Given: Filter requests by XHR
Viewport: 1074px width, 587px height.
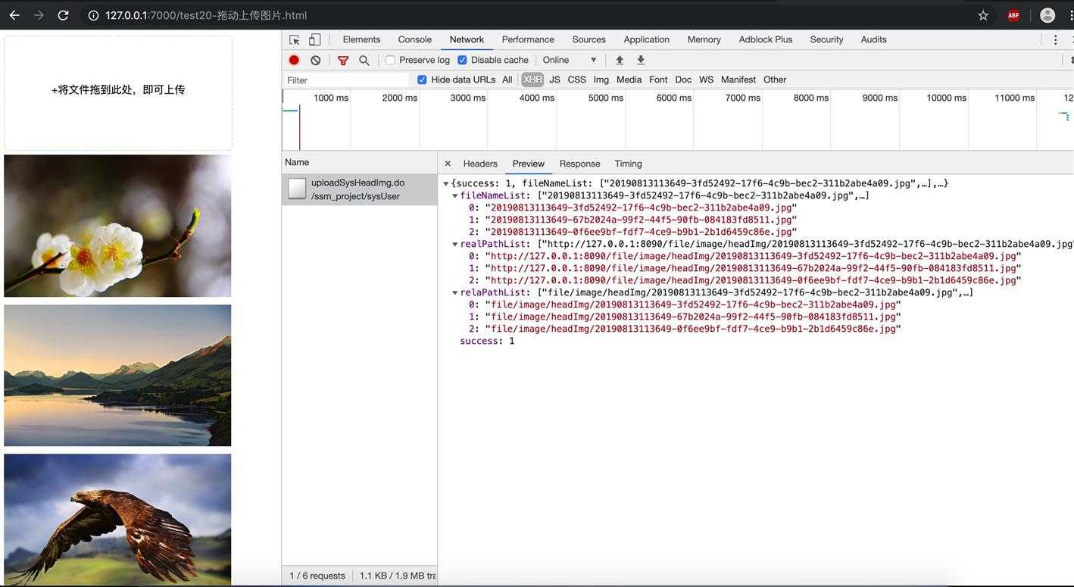Looking at the screenshot, I should tap(532, 80).
